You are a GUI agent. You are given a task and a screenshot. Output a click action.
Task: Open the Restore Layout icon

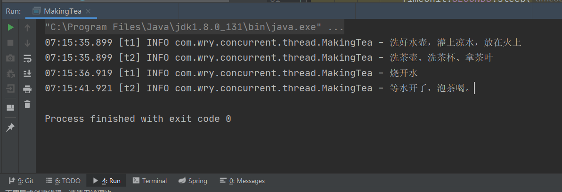coord(10,107)
